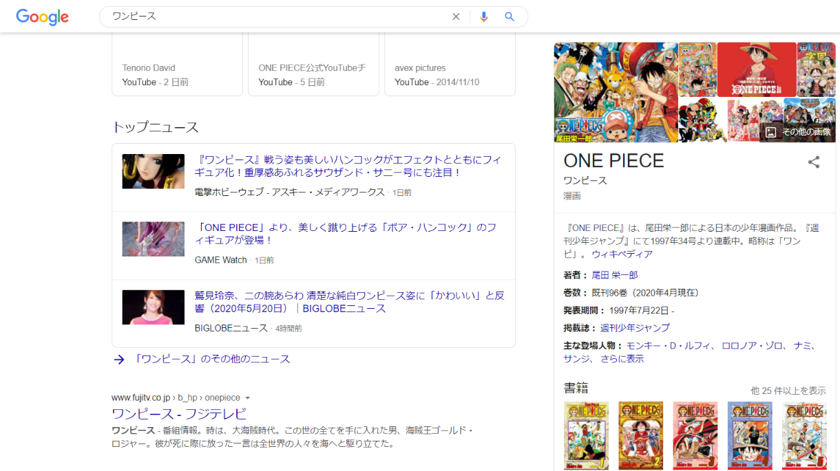Open dropdown arrow next to fujitv.co.jp URL
This screenshot has height=471, width=840.
click(x=248, y=398)
